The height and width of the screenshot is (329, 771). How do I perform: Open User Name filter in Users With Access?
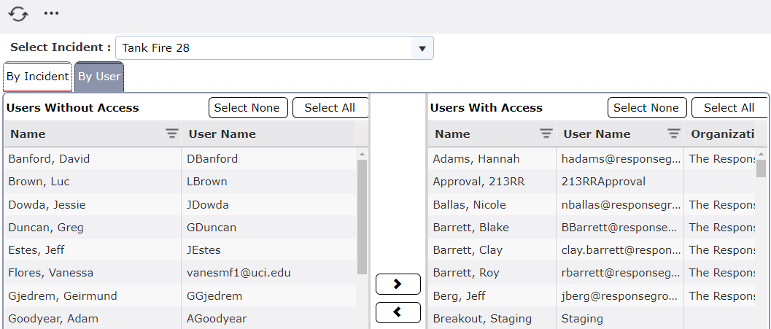674,133
